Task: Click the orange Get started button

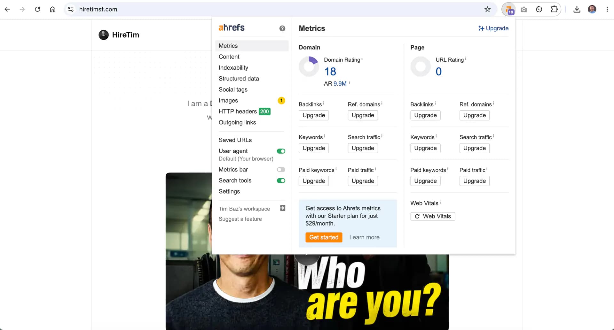Action: (324, 237)
